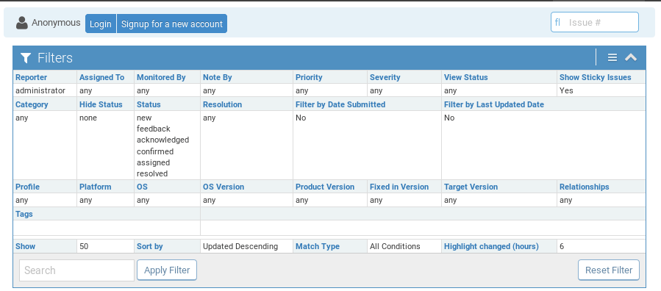Image resolution: width=661 pixels, height=291 pixels.
Task: Click the Filter by Date Submitted link
Action: [340, 104]
